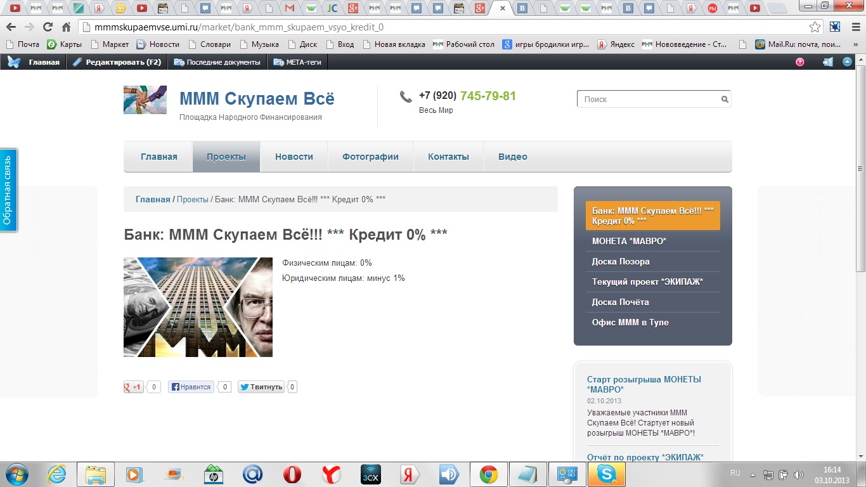Screen dimensions: 866x487
Task: Open the Фотографии navigation tab
Action: point(370,157)
